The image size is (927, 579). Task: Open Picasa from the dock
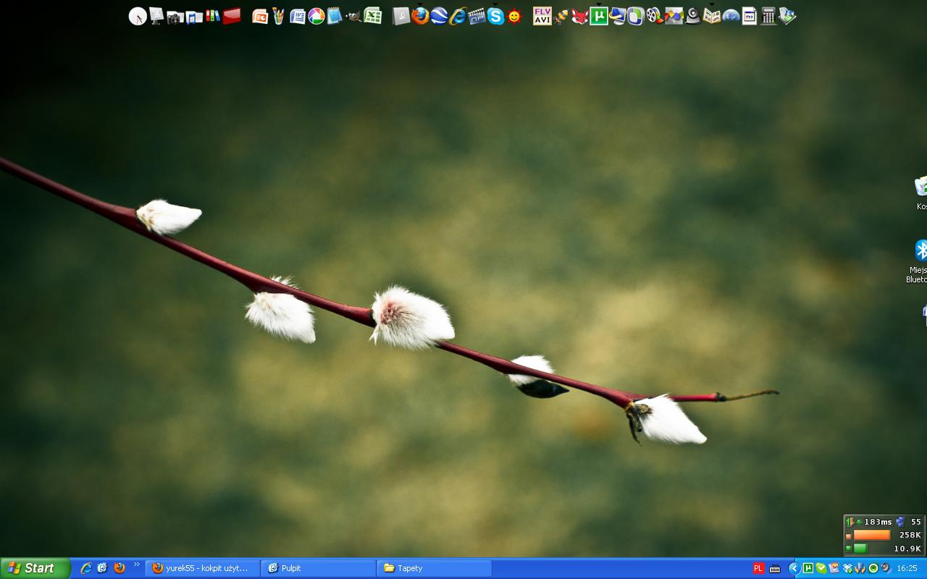tap(316, 16)
